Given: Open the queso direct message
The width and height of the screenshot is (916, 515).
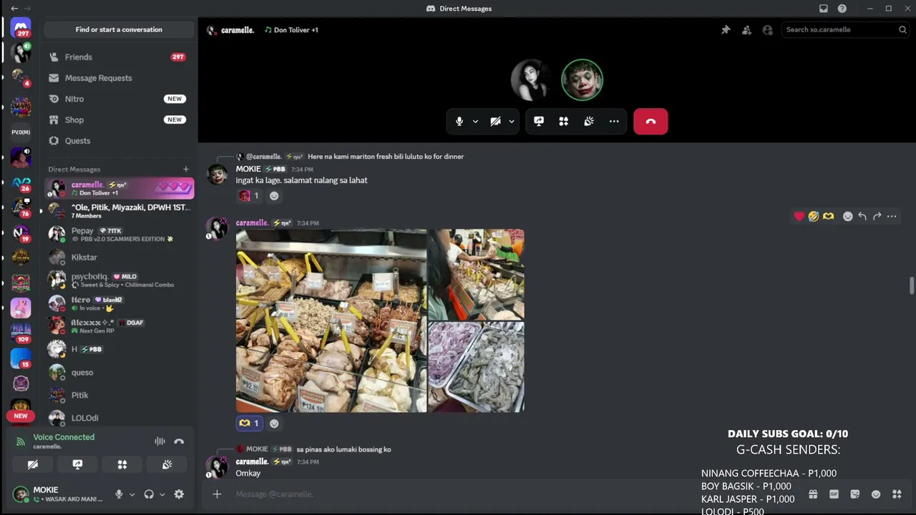Looking at the screenshot, I should (119, 373).
